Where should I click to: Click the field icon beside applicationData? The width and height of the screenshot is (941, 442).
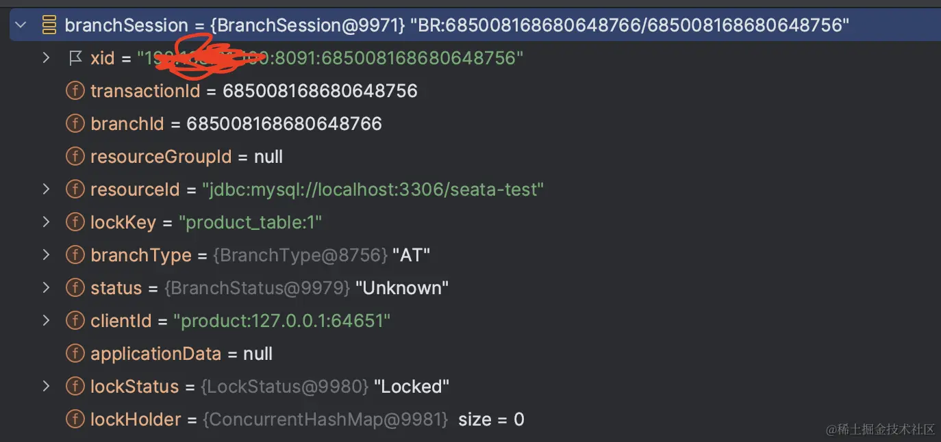click(75, 353)
